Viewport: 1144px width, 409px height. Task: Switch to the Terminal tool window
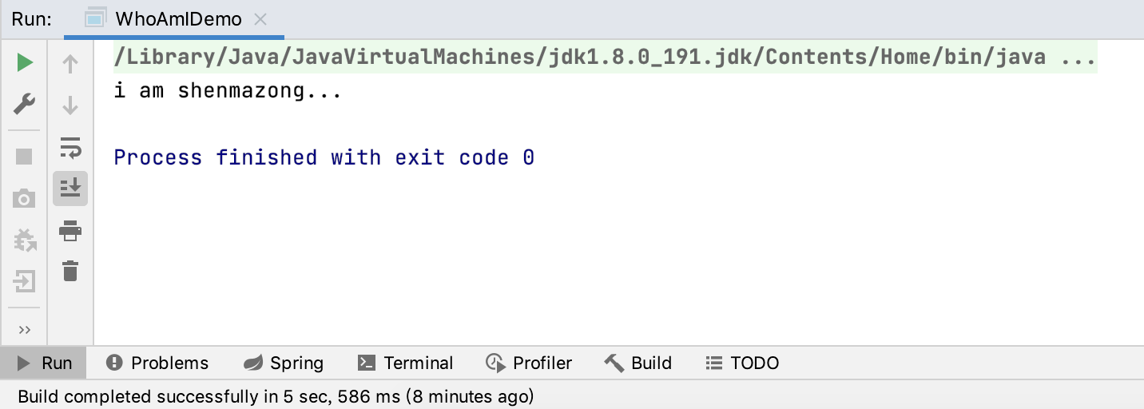click(x=405, y=363)
